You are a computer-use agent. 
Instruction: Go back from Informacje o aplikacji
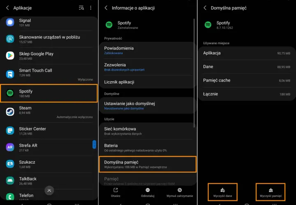(x=106, y=8)
